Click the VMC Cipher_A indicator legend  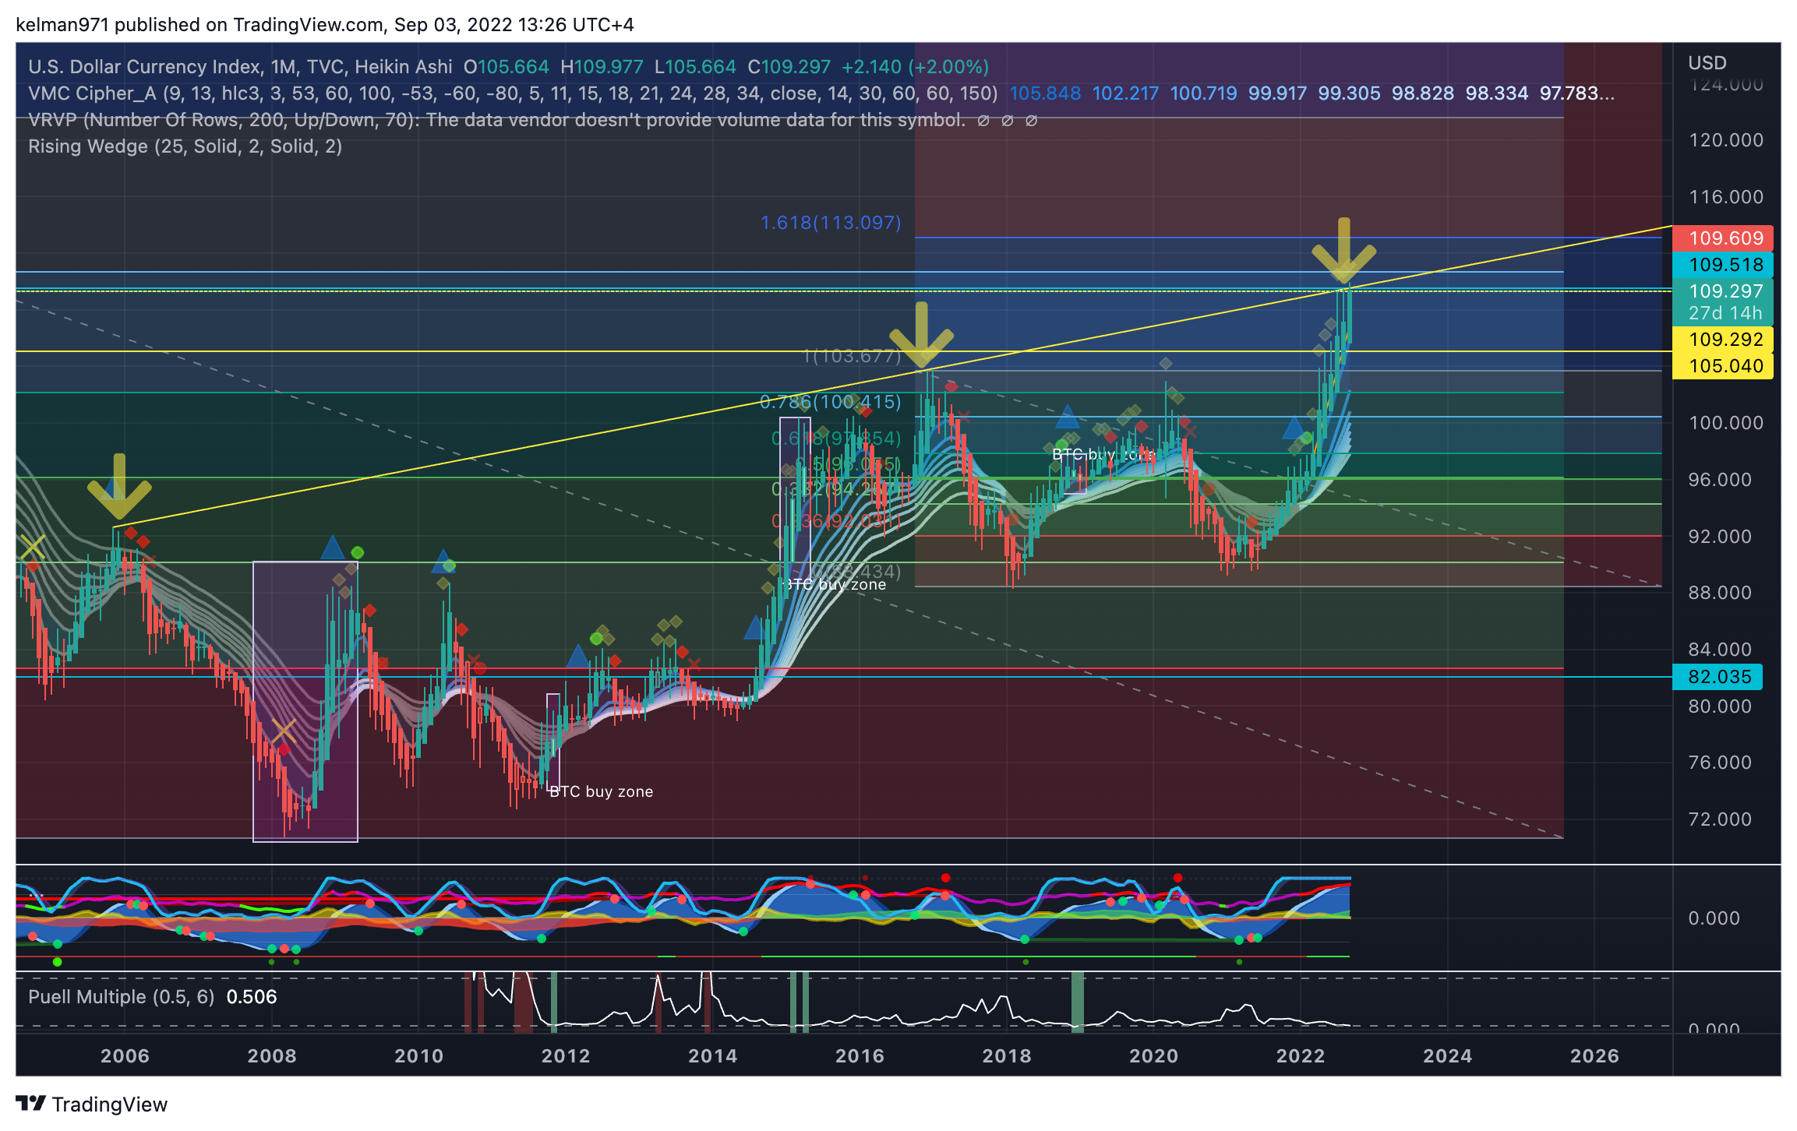pyautogui.click(x=513, y=93)
